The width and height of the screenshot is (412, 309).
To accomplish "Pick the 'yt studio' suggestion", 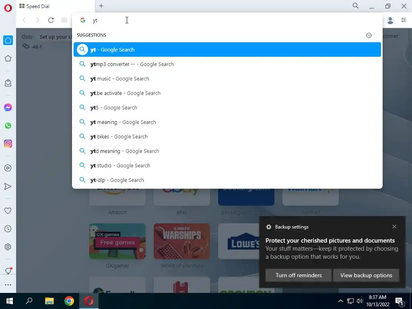I will 227,165.
